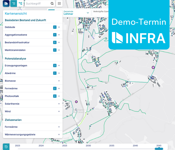Click the Demo-Termin INFRA banner
Viewport: 175px width, 150px height.
point(139,24)
